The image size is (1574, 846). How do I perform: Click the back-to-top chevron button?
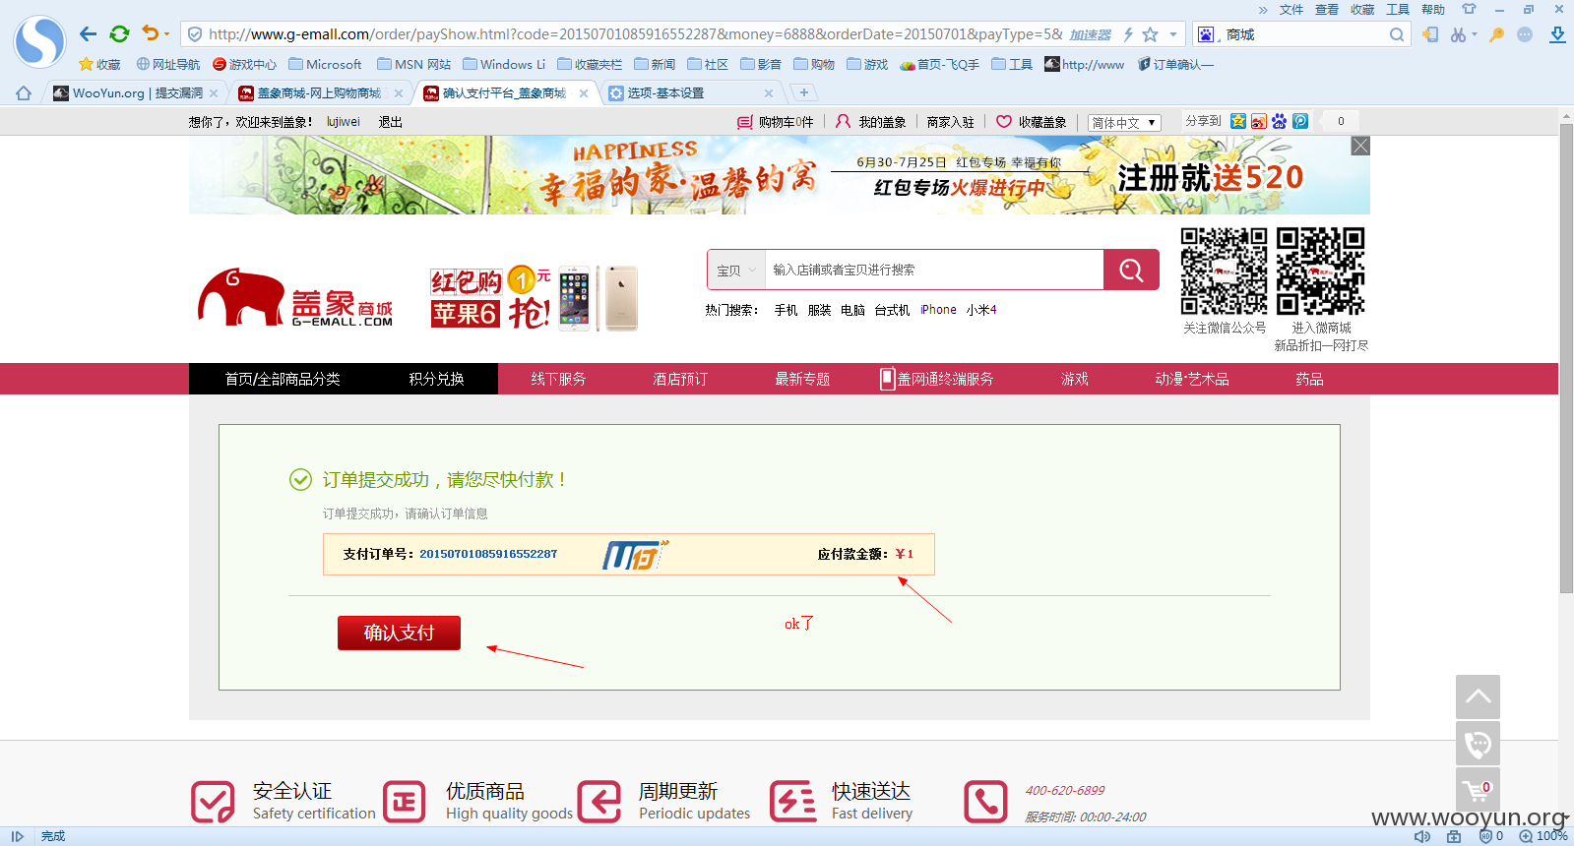(x=1478, y=696)
